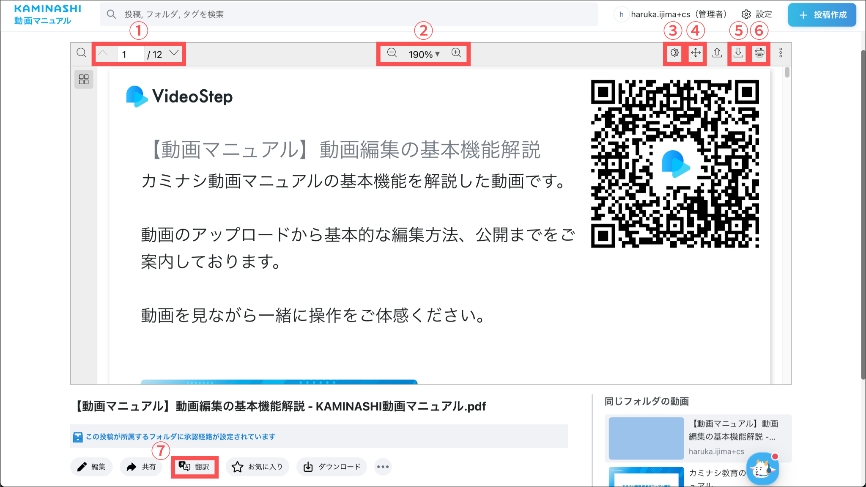866x487 pixels.
Task: Click the 投稿作成 create post button
Action: coord(822,15)
